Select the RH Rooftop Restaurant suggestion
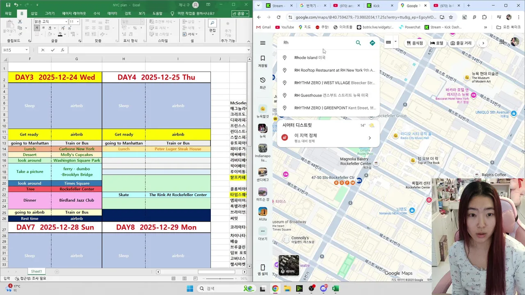The image size is (525, 295). click(x=329, y=70)
